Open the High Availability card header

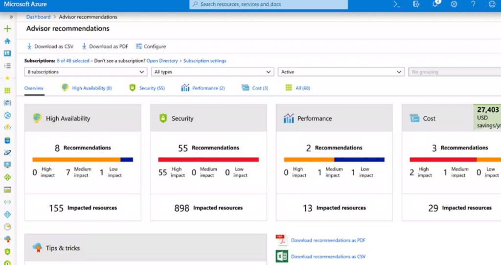[83, 118]
